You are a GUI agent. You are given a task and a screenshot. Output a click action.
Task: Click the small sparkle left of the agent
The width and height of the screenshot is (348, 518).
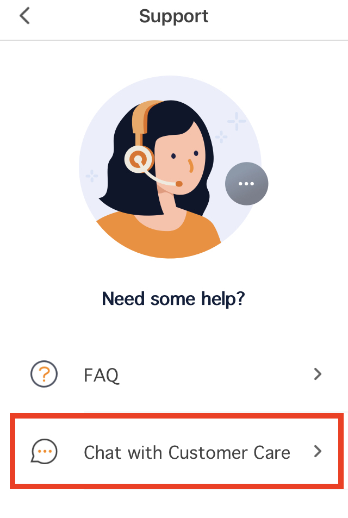pyautogui.click(x=92, y=176)
